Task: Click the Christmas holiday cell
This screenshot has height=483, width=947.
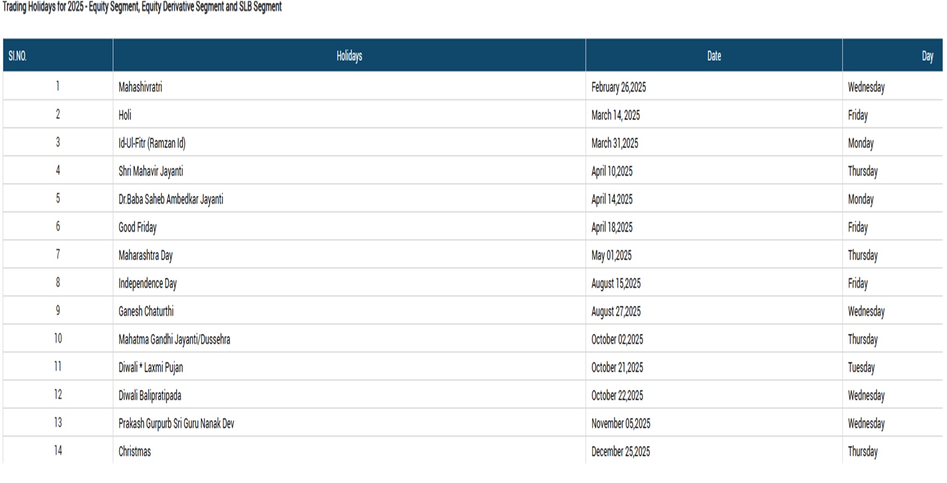Action: [x=135, y=451]
